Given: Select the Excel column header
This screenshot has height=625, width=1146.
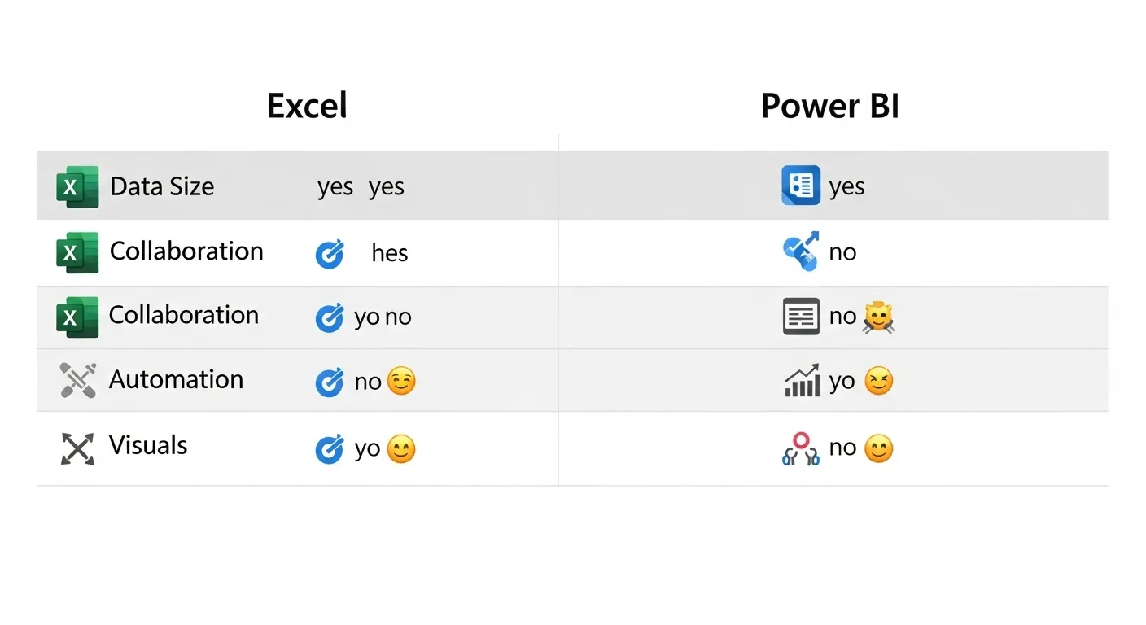Looking at the screenshot, I should click(x=307, y=106).
